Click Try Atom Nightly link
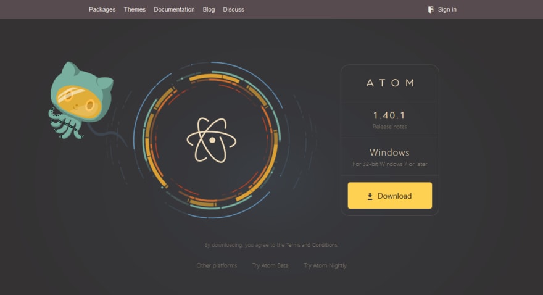543x295 pixels. (x=325, y=265)
